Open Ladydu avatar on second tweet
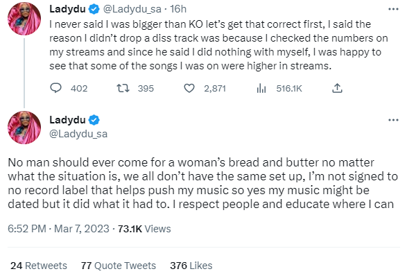The width and height of the screenshot is (407, 276). click(x=24, y=128)
